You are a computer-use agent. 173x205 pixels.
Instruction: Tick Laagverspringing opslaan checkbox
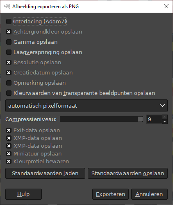click(9, 52)
